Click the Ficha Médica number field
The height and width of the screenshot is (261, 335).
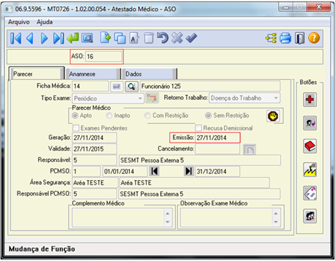[x=90, y=86]
